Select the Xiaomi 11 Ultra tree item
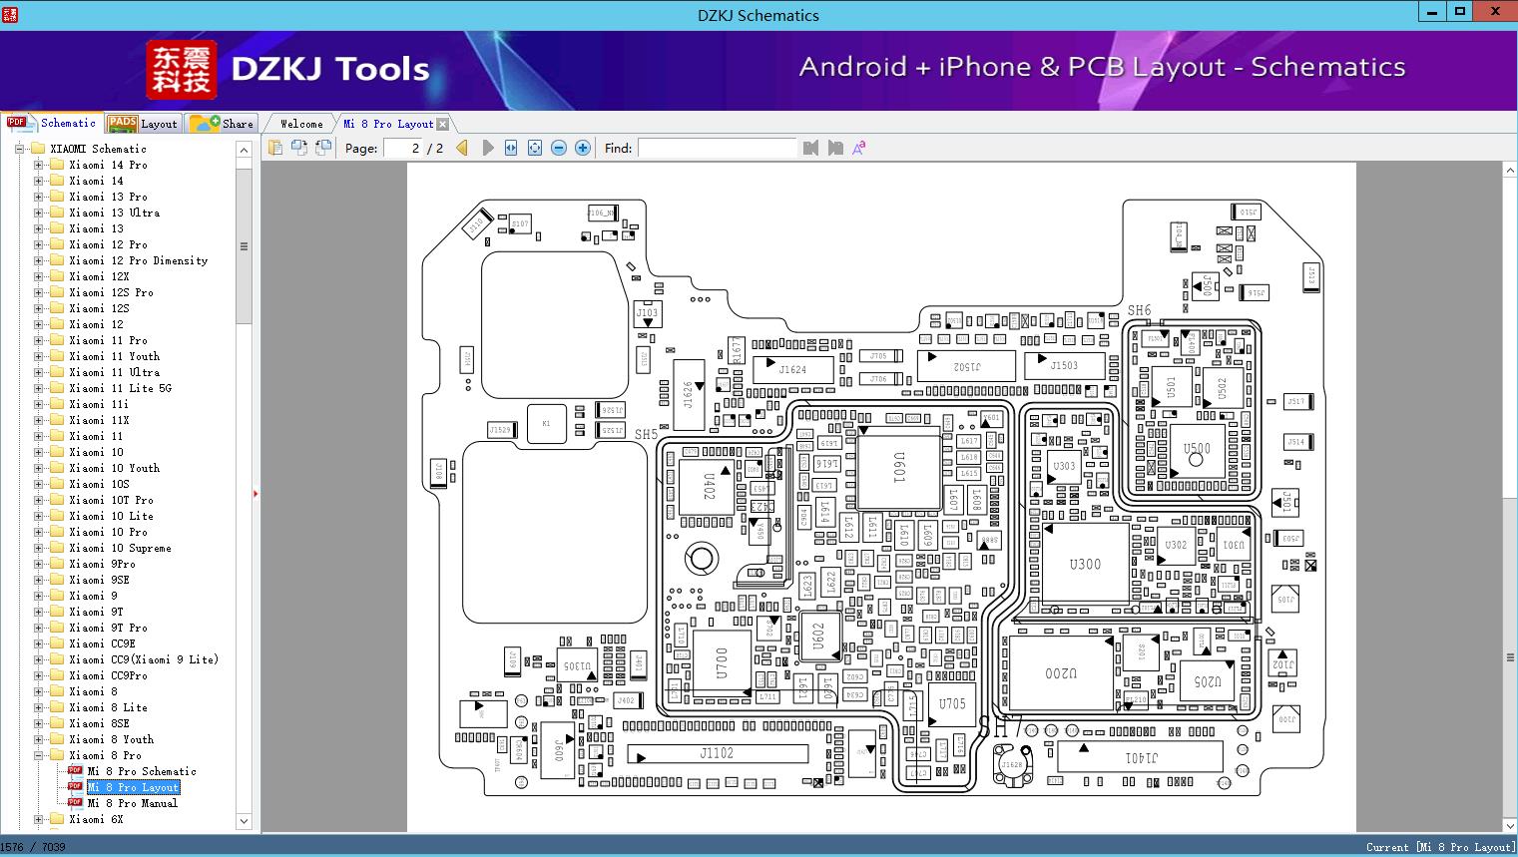This screenshot has width=1518, height=857. tap(114, 372)
